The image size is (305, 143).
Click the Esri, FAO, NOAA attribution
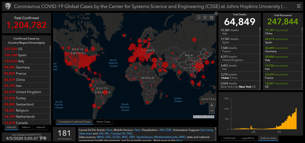tap(203, 117)
